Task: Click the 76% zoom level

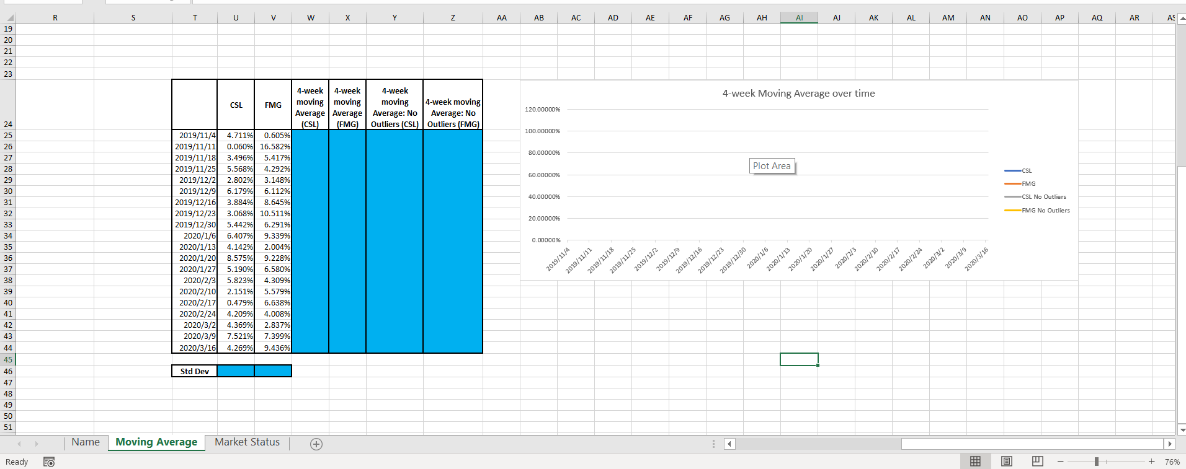Action: (x=1172, y=462)
